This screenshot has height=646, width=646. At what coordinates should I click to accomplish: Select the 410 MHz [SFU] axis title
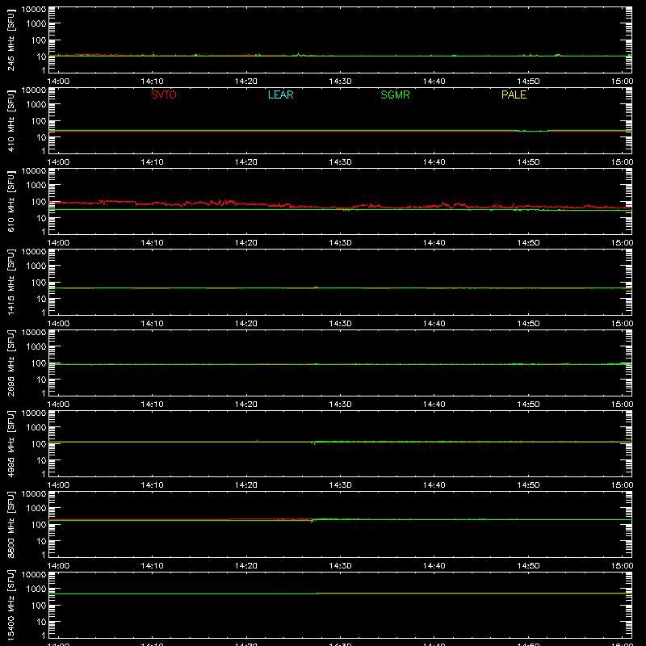tap(10, 120)
